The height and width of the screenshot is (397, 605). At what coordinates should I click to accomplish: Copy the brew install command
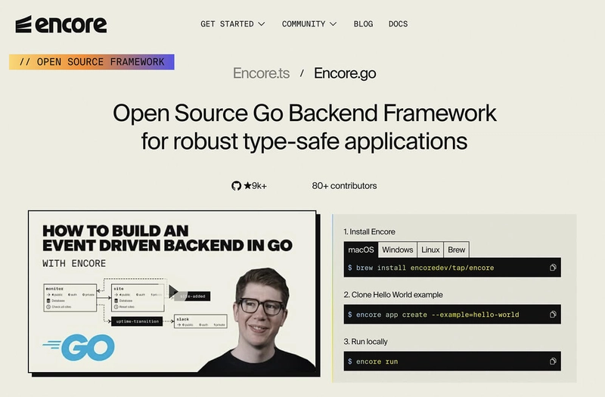[553, 268]
